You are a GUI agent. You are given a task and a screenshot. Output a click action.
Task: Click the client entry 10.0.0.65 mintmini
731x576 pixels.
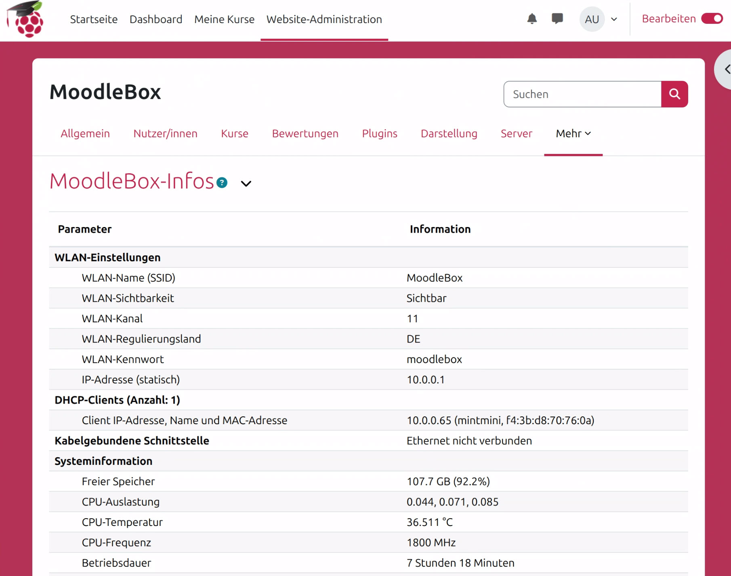tap(500, 420)
